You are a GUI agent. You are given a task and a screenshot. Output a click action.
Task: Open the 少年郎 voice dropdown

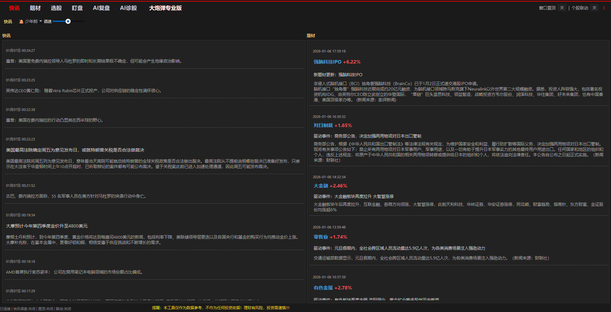[33, 22]
